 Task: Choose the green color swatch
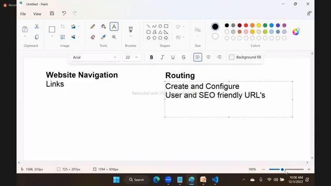[265, 25]
